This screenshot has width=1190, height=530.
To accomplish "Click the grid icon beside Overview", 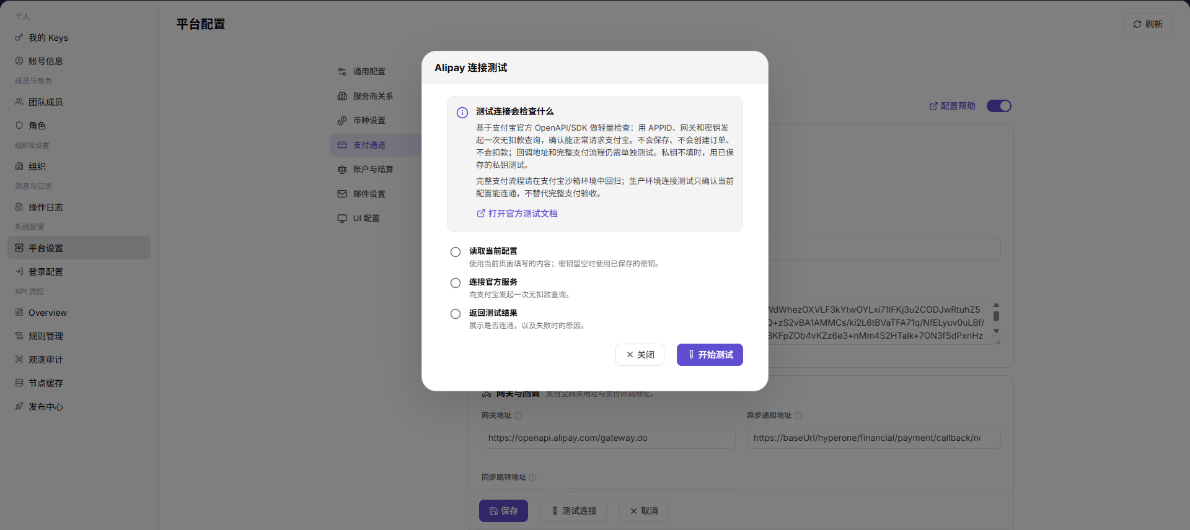I will 19,312.
